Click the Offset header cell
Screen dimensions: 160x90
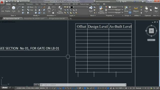click(x=81, y=26)
